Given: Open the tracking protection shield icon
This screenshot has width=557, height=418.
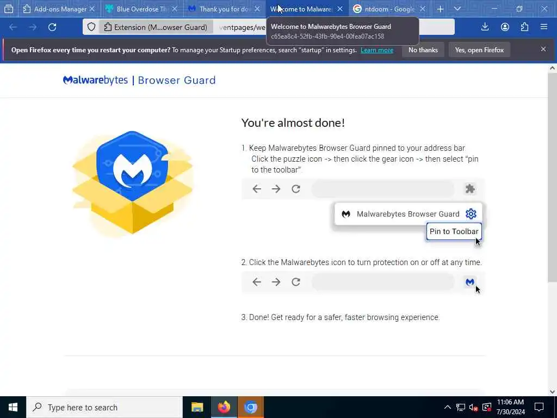Looking at the screenshot, I should point(91,27).
